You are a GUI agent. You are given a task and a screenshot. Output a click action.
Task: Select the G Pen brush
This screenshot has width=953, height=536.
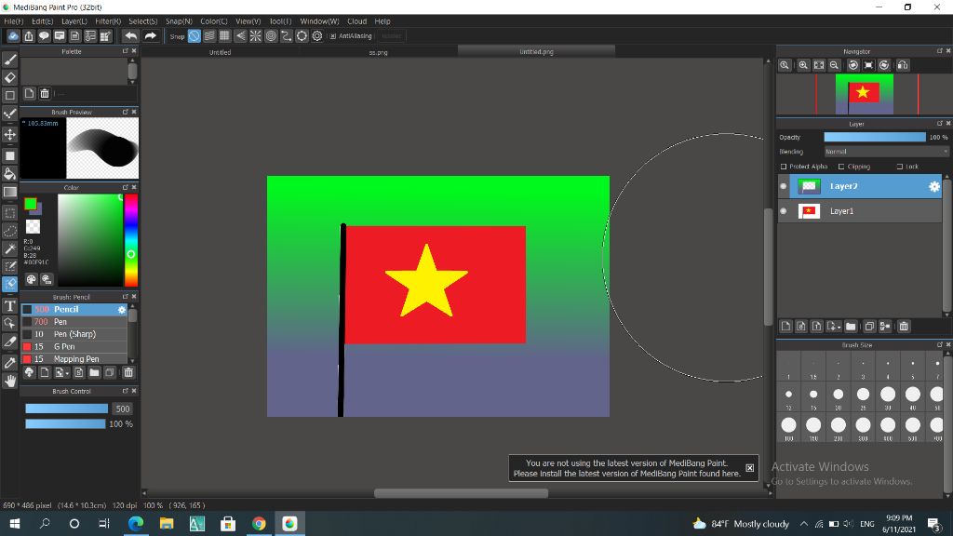[74, 346]
